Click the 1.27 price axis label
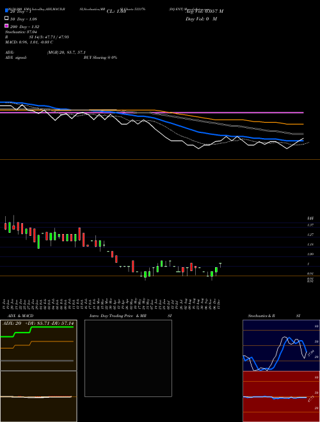320x422 pixels. coord(310,235)
